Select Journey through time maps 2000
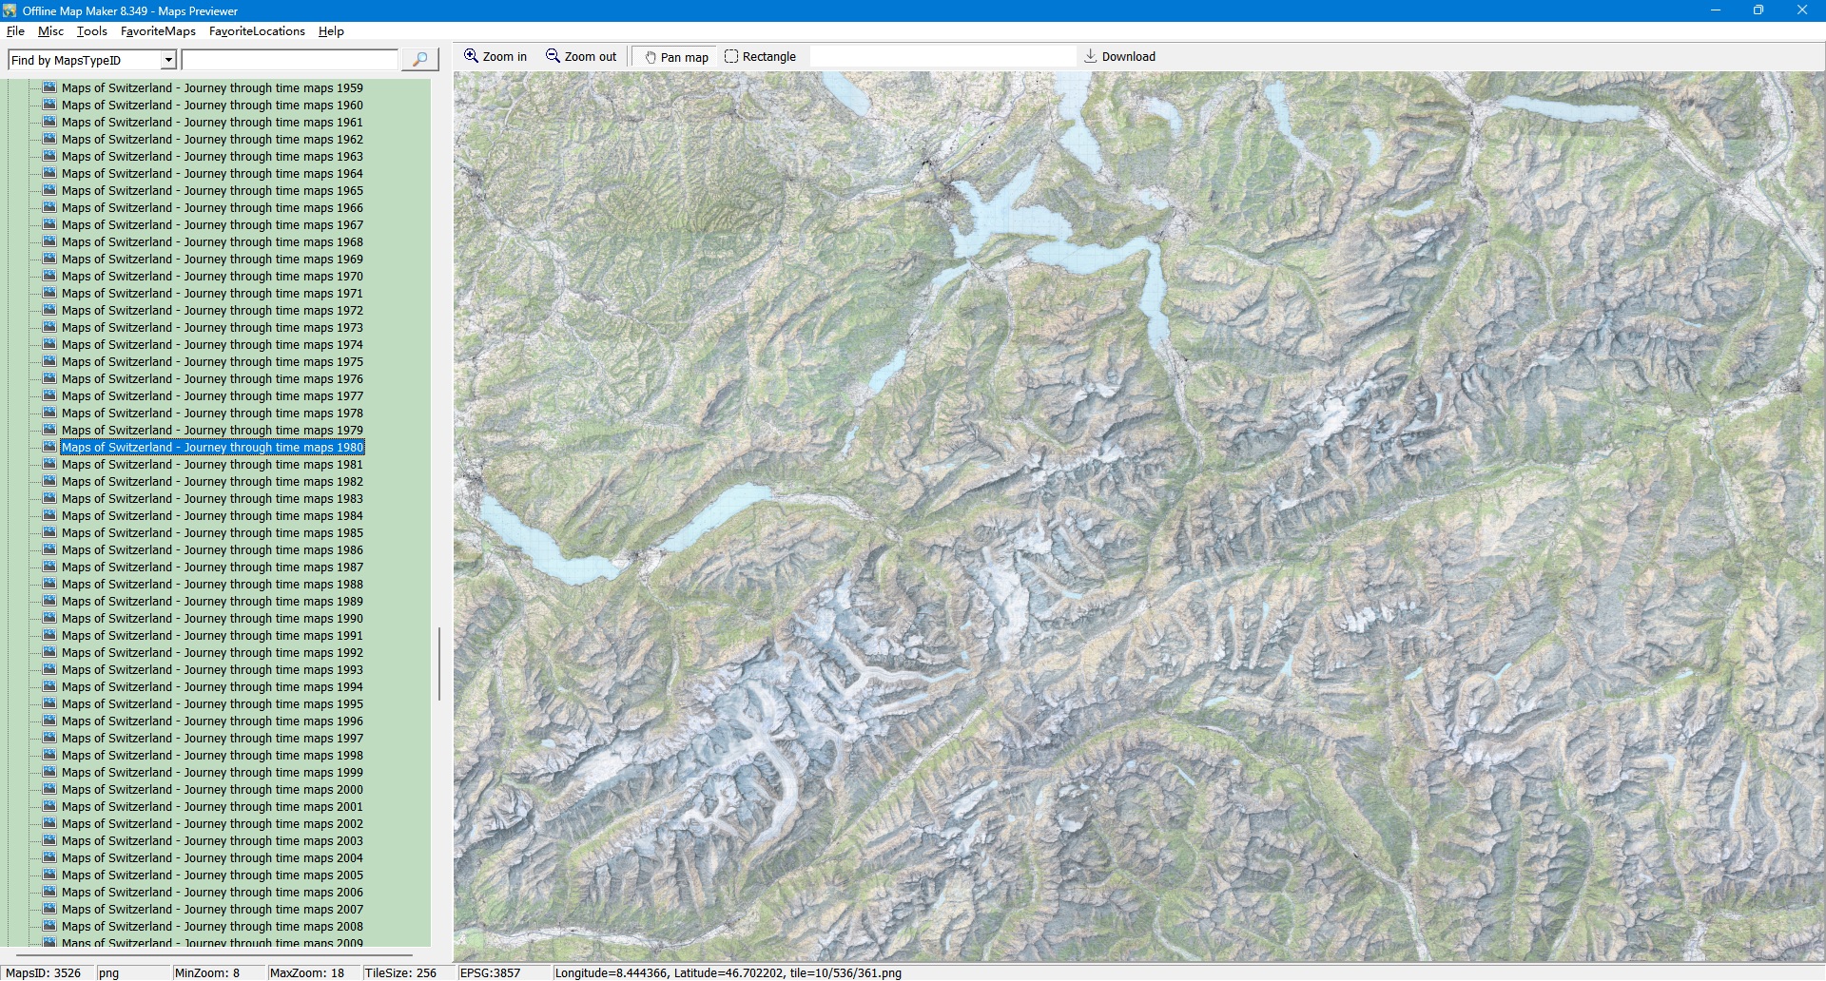The image size is (1826, 981). coord(212,790)
